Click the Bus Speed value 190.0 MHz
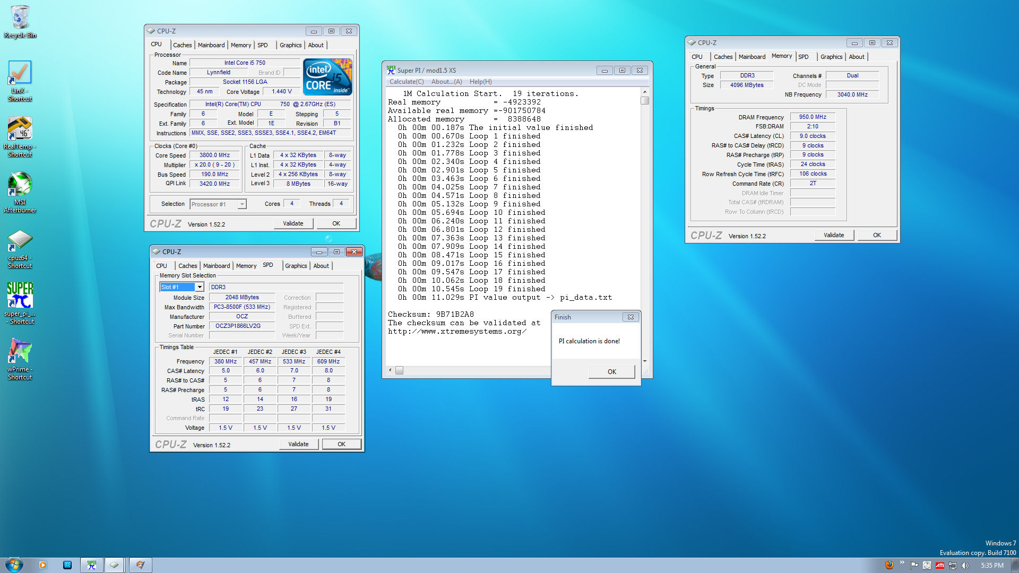The image size is (1019, 573). (x=214, y=175)
